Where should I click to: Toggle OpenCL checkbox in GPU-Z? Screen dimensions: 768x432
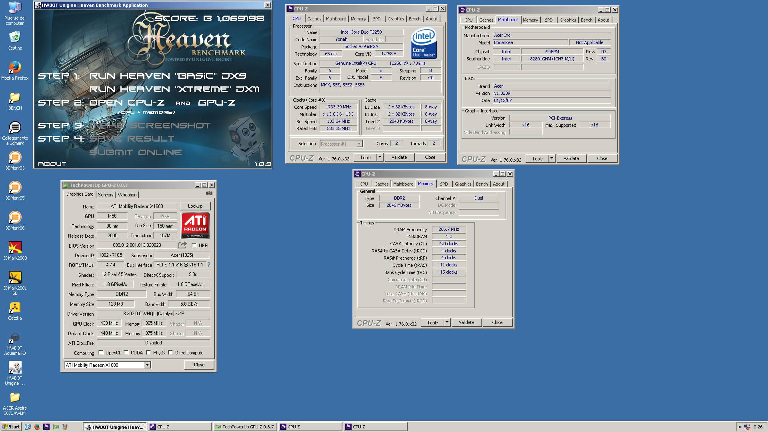pyautogui.click(x=101, y=353)
